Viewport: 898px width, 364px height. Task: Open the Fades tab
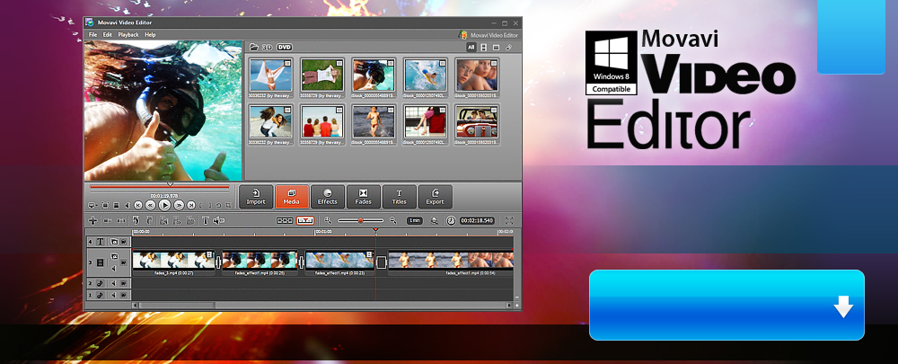(363, 197)
